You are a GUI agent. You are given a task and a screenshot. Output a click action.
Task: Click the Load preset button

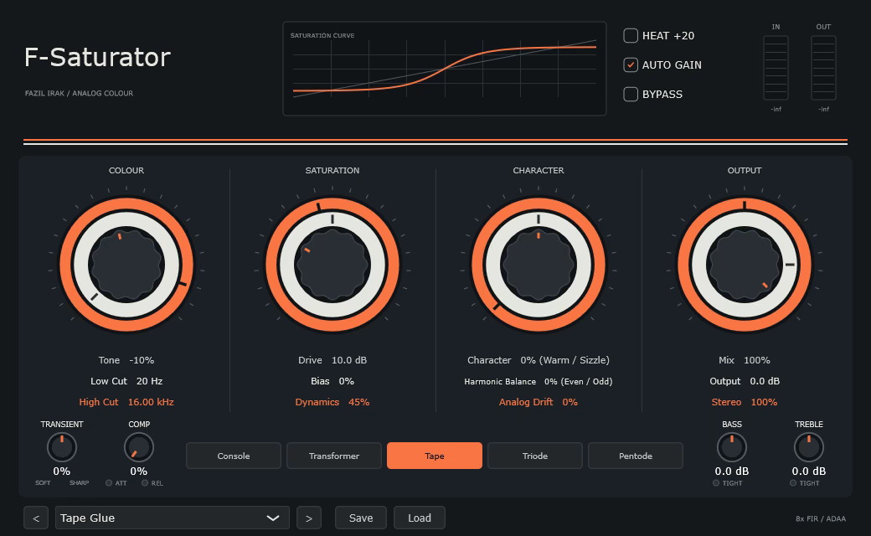420,518
